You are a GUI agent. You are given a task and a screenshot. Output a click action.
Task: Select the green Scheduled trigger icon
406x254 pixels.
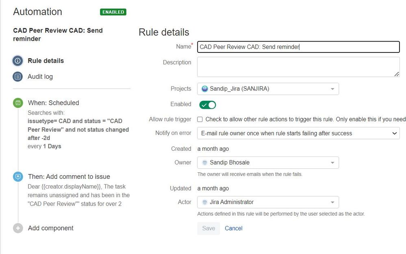[18, 103]
